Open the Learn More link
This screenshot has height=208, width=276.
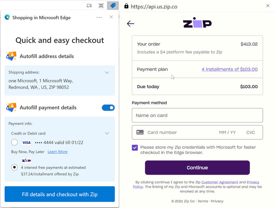click(x=58, y=152)
